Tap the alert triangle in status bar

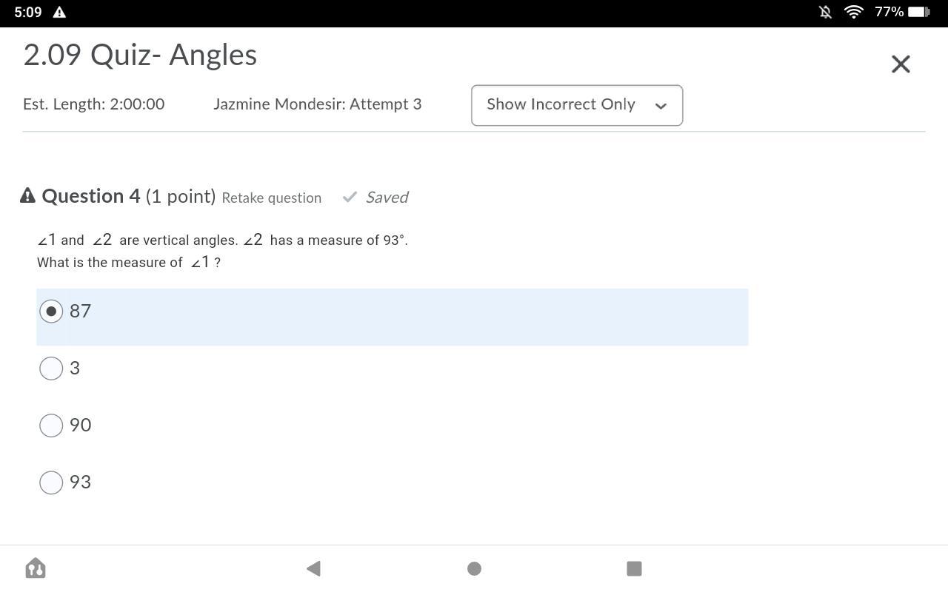tap(60, 12)
